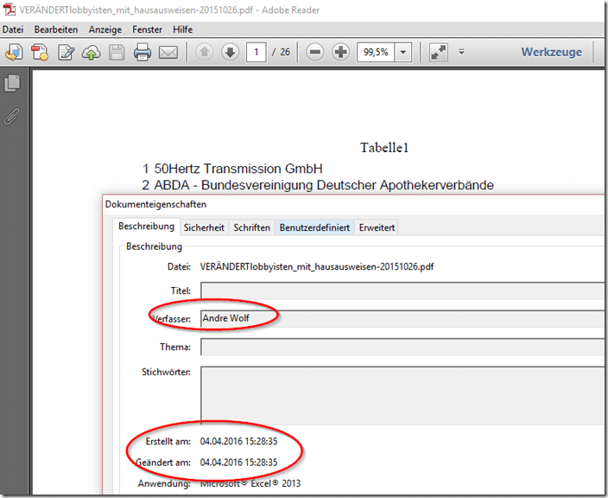Switch to the Benutzerdefiniert tab

314,227
